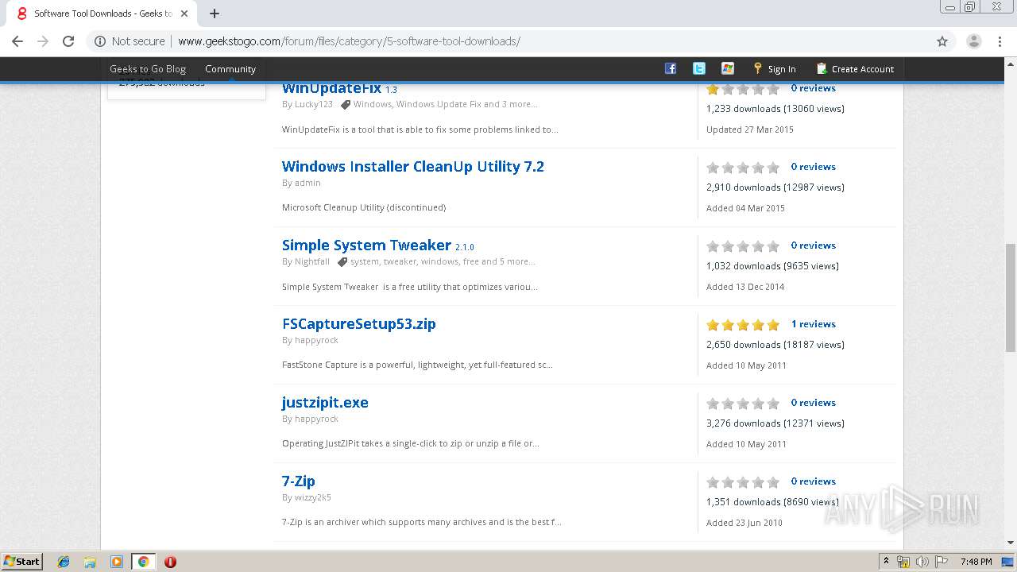The image size is (1017, 572).
Task: Click author Lucky123 under WinUpdateFix
Action: (314, 104)
